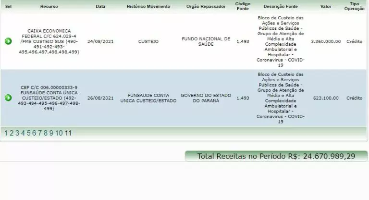This screenshot has width=369, height=200.
Task: Click current page 11 in pagination
Action: point(68,133)
